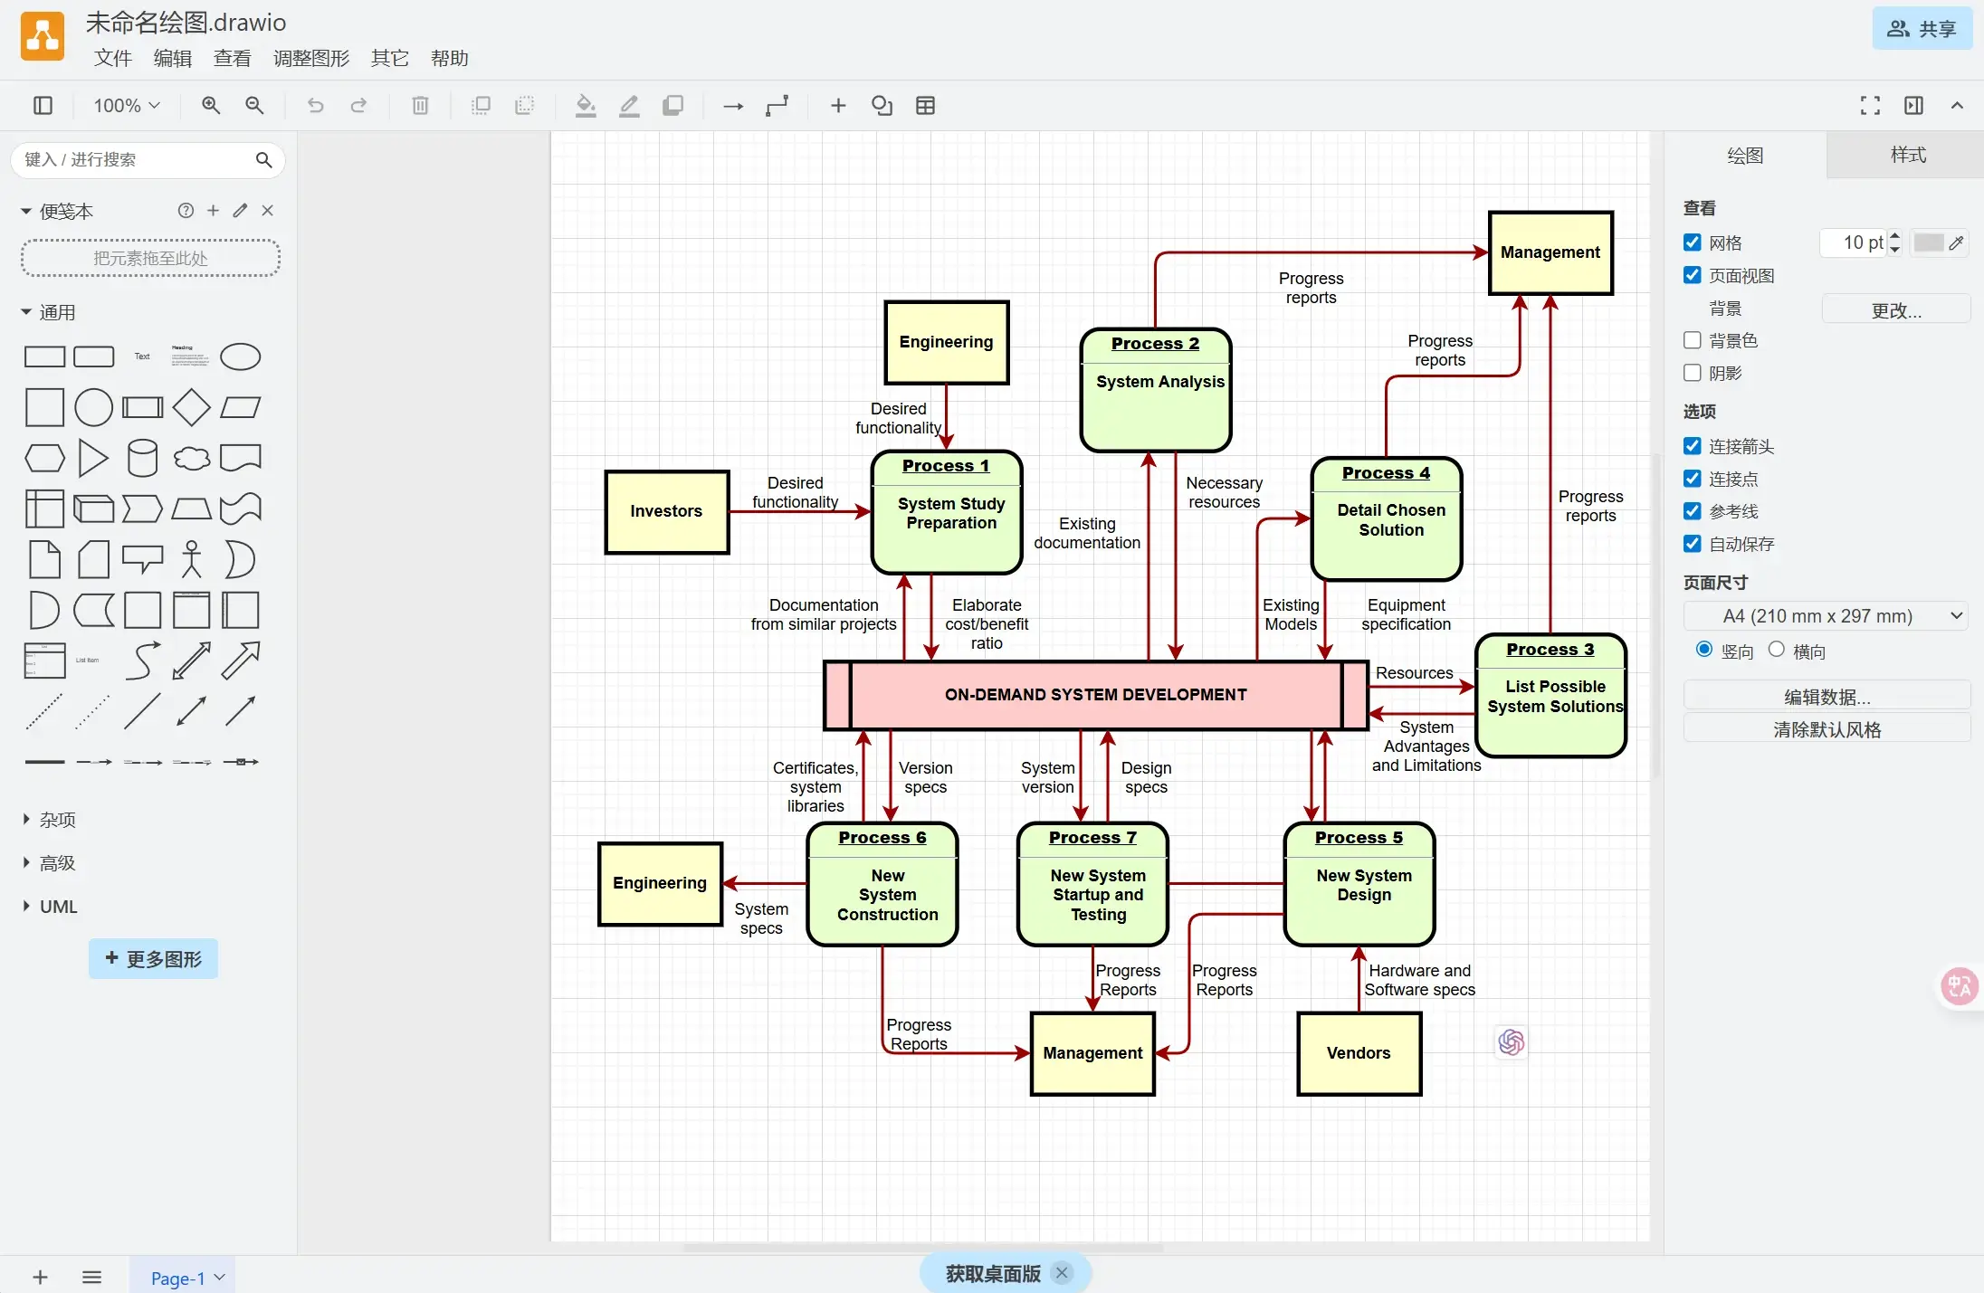
Task: Open the Page-1 tab dropdown
Action: 220,1278
